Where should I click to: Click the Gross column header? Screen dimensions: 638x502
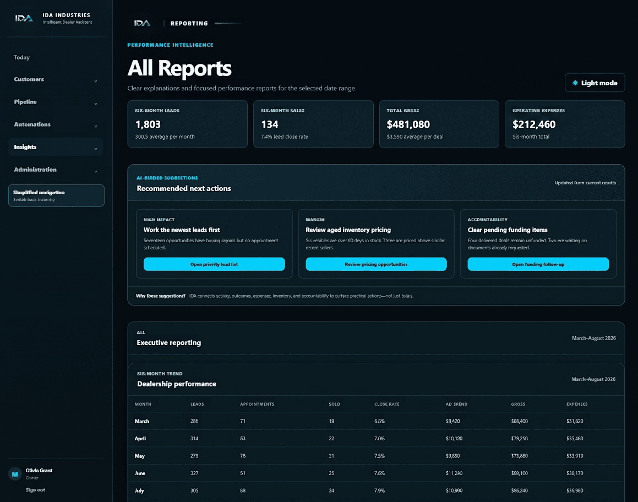tap(518, 404)
